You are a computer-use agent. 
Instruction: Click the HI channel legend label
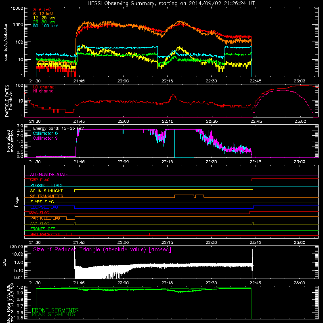44,91
